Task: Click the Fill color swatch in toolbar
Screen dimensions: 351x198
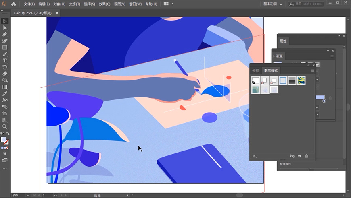Action: tap(3, 140)
